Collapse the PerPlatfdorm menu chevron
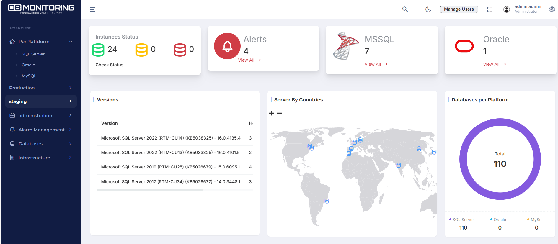 [x=71, y=42]
